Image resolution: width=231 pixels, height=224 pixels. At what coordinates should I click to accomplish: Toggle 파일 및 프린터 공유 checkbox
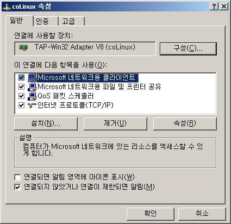point(21,86)
